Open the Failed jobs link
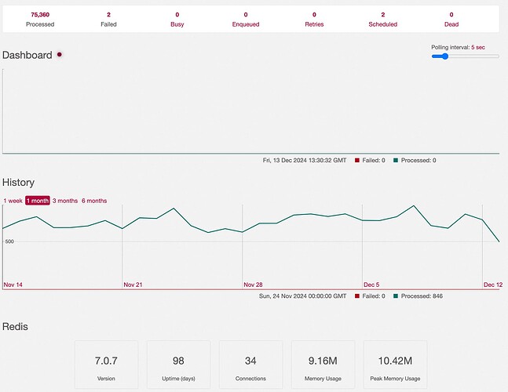This screenshot has width=508, height=392. [x=108, y=19]
